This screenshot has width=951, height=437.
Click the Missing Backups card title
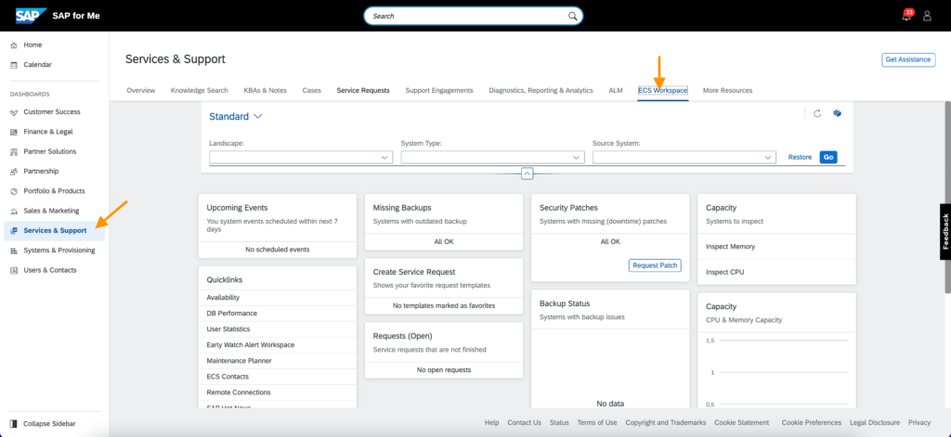(x=402, y=207)
